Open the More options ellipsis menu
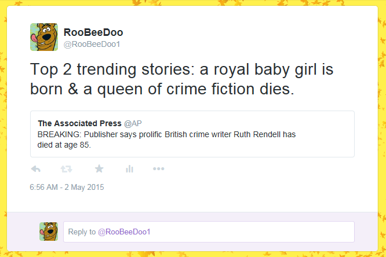This screenshot has width=386, height=257. [159, 169]
